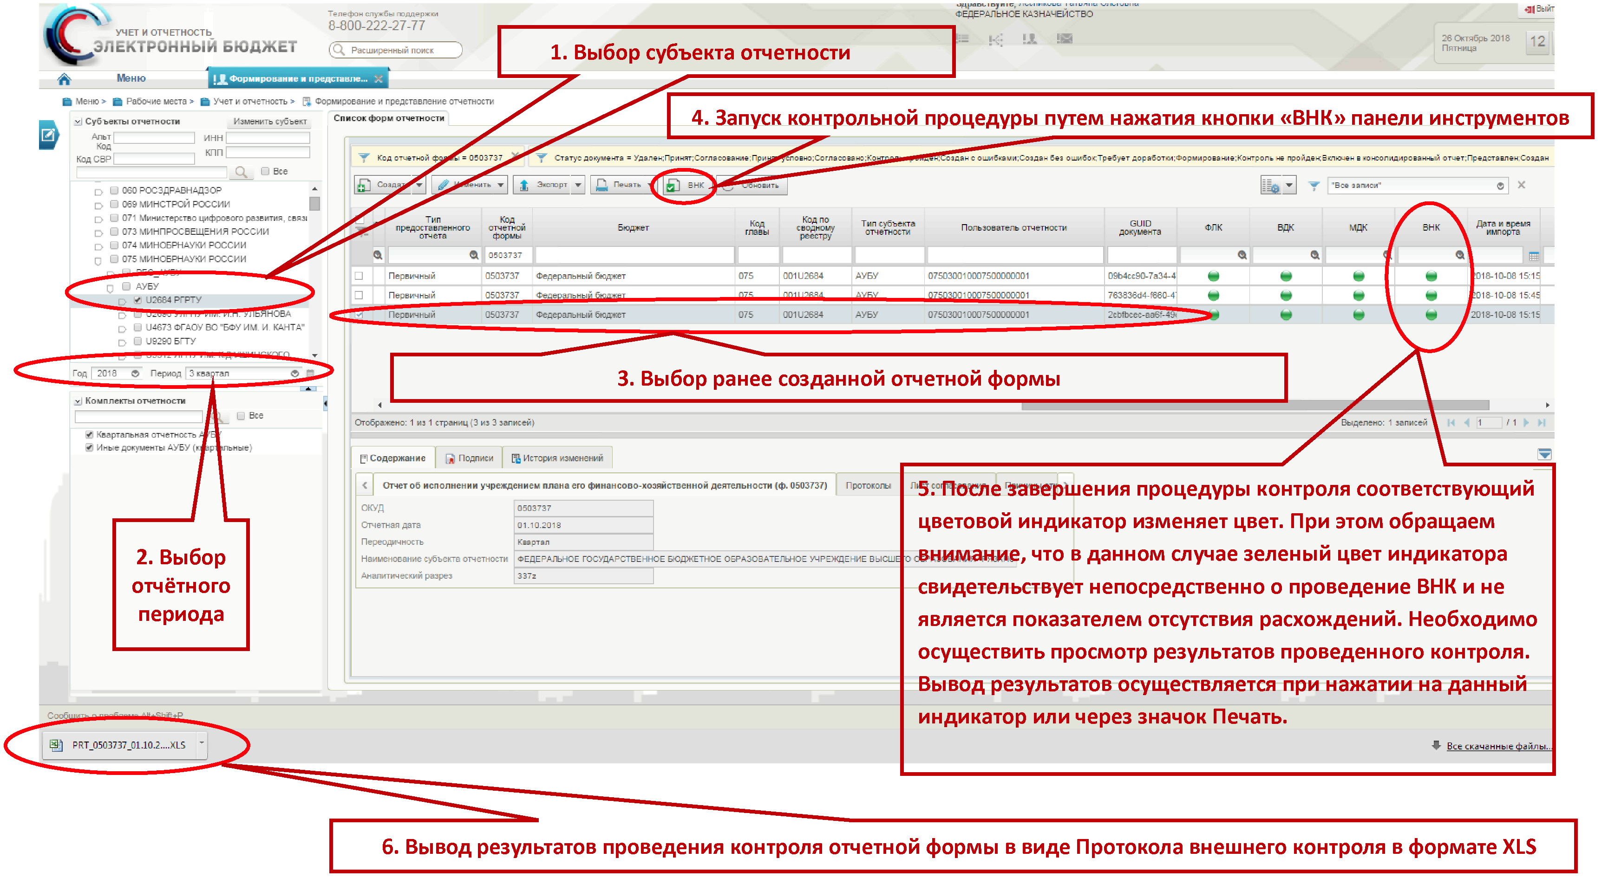Click search magnifier icon in subjects panel

coord(241,172)
